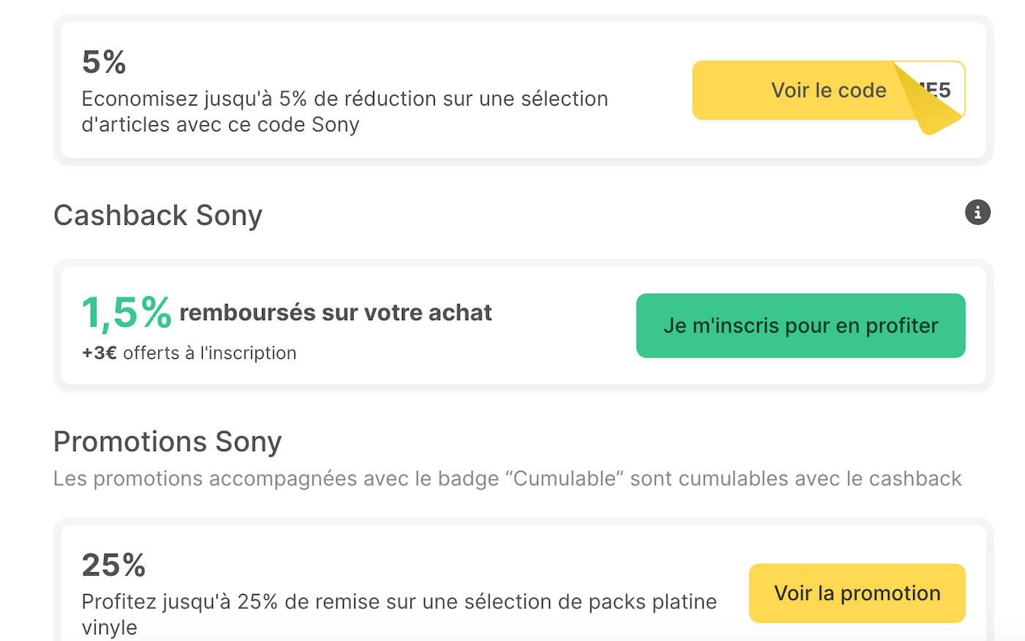The image size is (1025, 641).
Task: Click the '+3€ offerts à l'inscription' text
Action: (188, 352)
